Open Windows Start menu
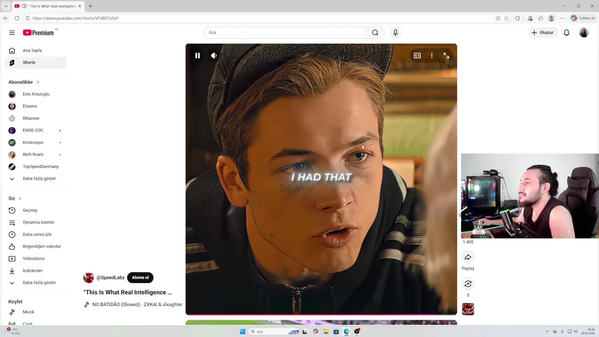Screen dimensions: 599x337 pyautogui.click(x=242, y=331)
